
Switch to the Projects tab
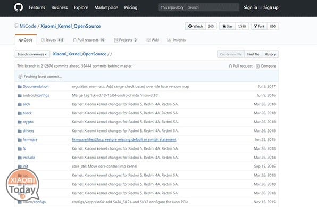tap(126, 40)
